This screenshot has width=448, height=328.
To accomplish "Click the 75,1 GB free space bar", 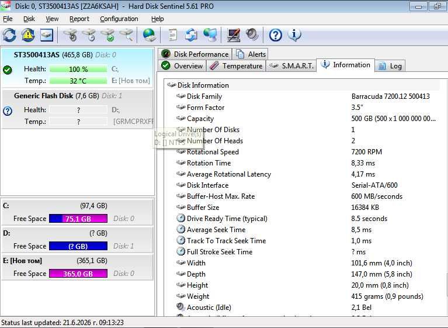I will 78,219.
